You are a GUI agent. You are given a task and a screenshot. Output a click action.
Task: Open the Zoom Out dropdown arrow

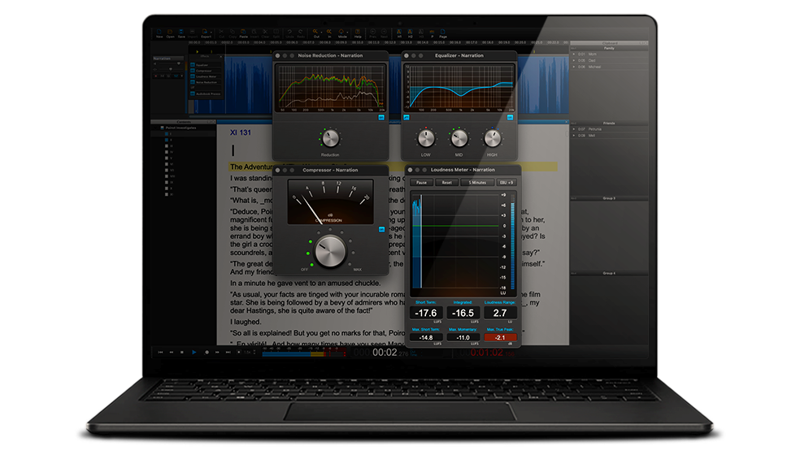(321, 32)
